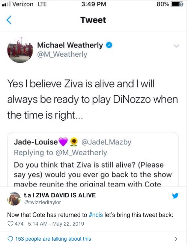Click the Twitter bird logo
The width and height of the screenshot is (188, 244).
tap(175, 196)
